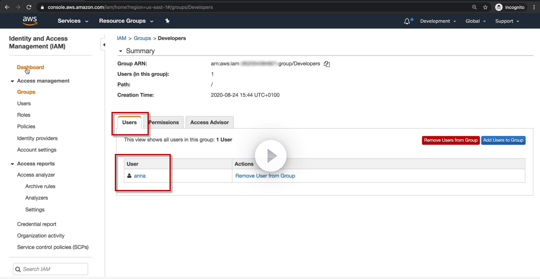This screenshot has width=540, height=279.
Task: Play the video overlay button
Action: coord(271,156)
